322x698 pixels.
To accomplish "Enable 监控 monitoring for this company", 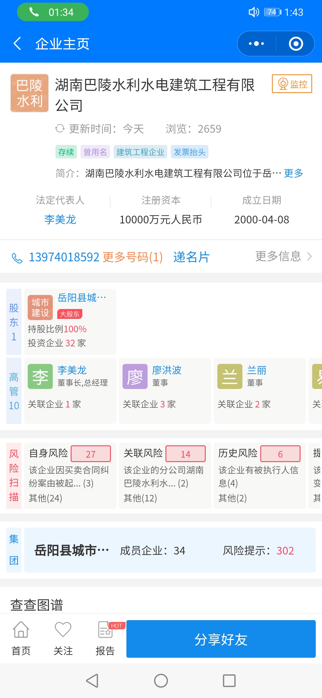I will coord(292,84).
